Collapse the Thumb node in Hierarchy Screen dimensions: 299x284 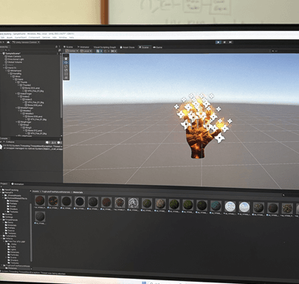pos(16,82)
